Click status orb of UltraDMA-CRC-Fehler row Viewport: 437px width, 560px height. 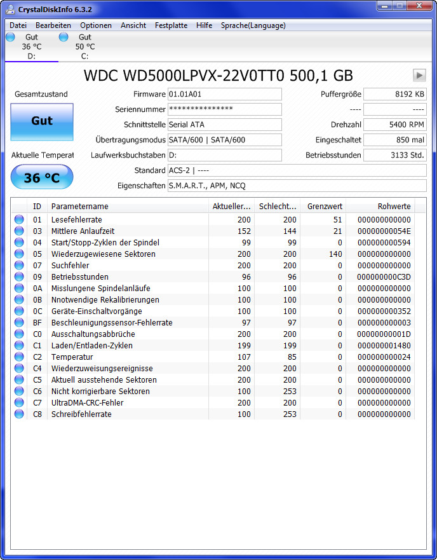(x=19, y=402)
